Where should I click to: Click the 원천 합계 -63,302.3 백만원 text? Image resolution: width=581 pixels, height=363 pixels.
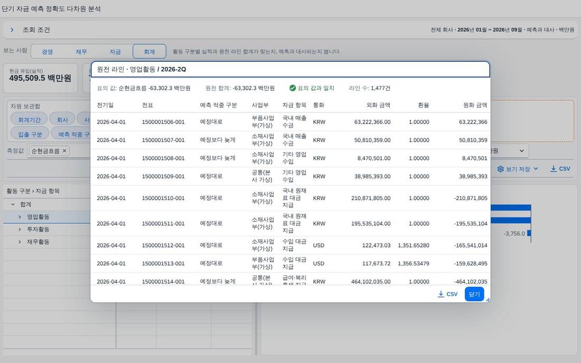[240, 88]
